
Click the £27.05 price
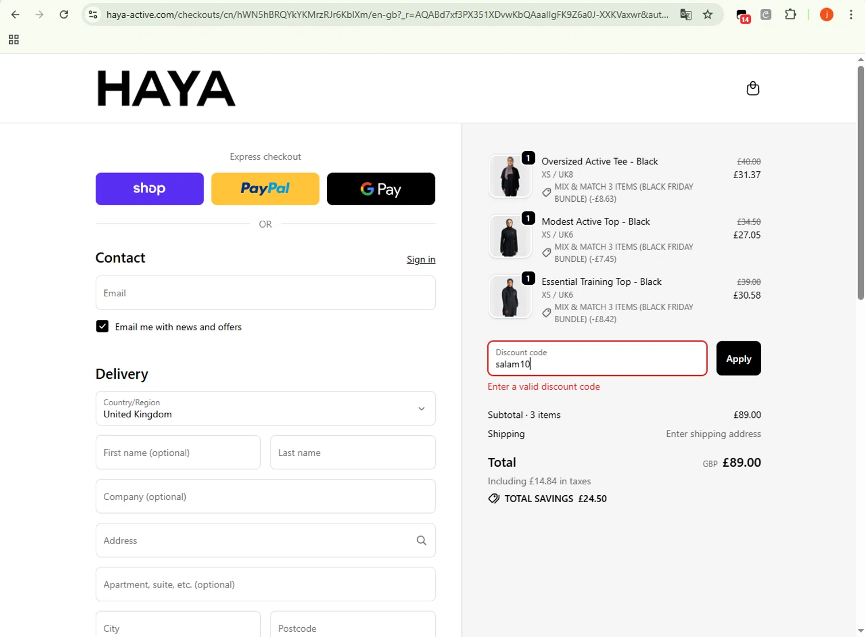[747, 235]
